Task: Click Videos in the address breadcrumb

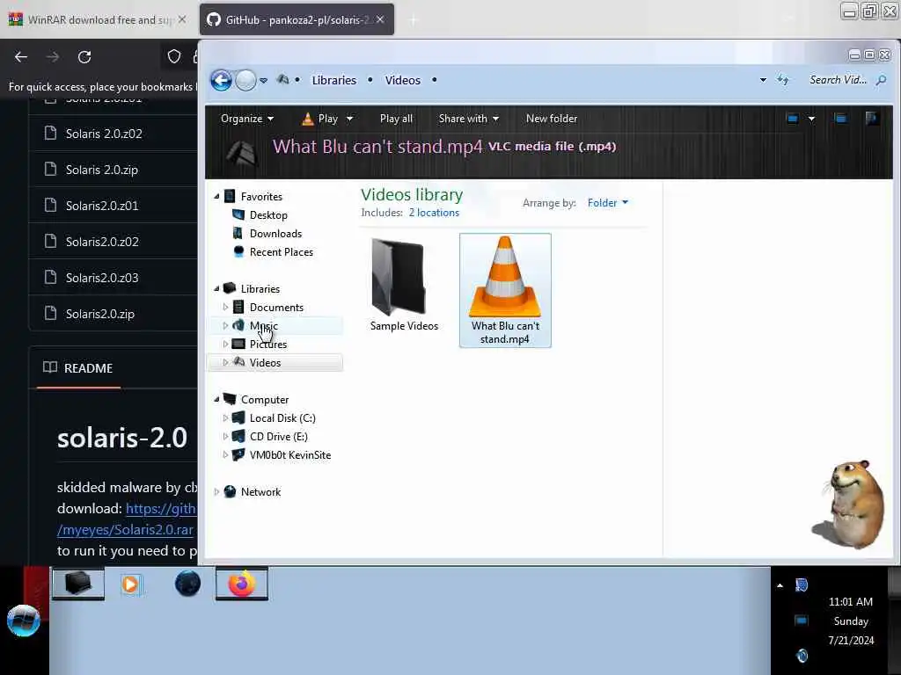Action: click(x=402, y=80)
